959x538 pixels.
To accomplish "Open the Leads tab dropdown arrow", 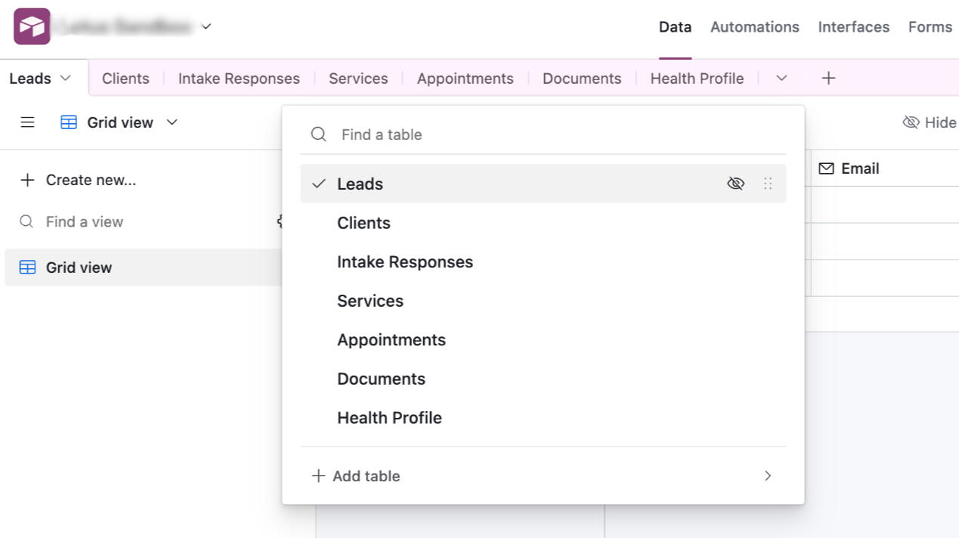I will click(66, 79).
